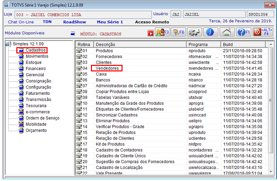Open the RoadShow link

pos(75,22)
